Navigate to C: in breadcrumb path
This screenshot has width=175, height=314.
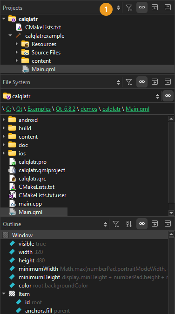(9, 109)
